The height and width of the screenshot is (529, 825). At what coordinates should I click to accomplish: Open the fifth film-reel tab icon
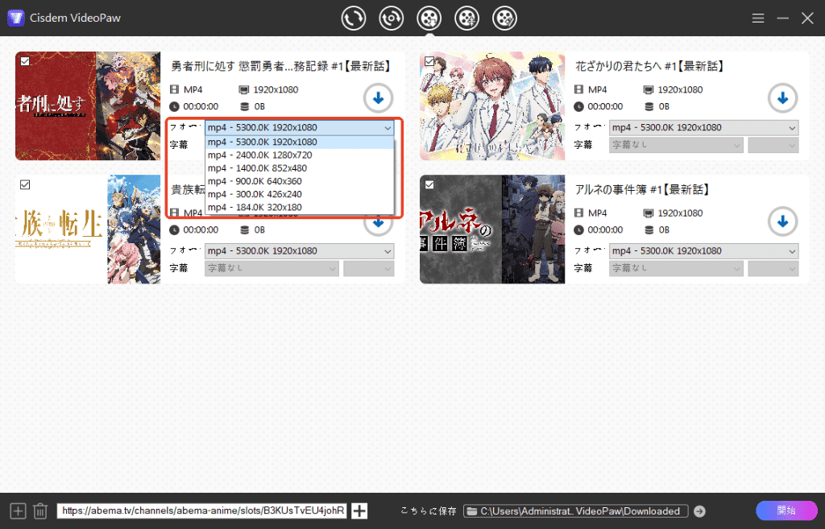(504, 19)
